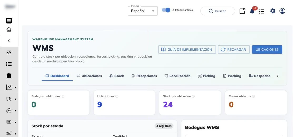Click the Buscar search field
The height and width of the screenshot is (137, 296).
click(218, 11)
